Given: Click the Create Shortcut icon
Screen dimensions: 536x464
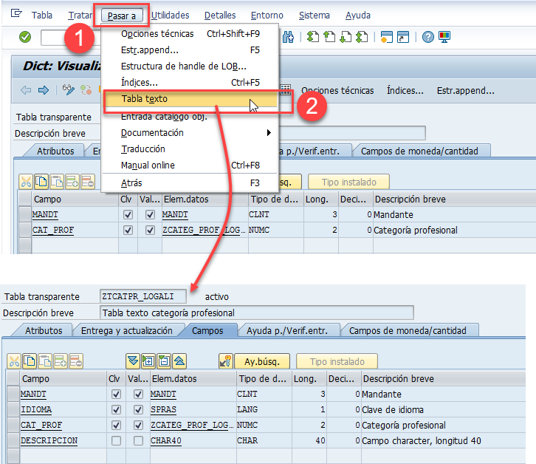Looking at the screenshot, I should click(x=403, y=37).
